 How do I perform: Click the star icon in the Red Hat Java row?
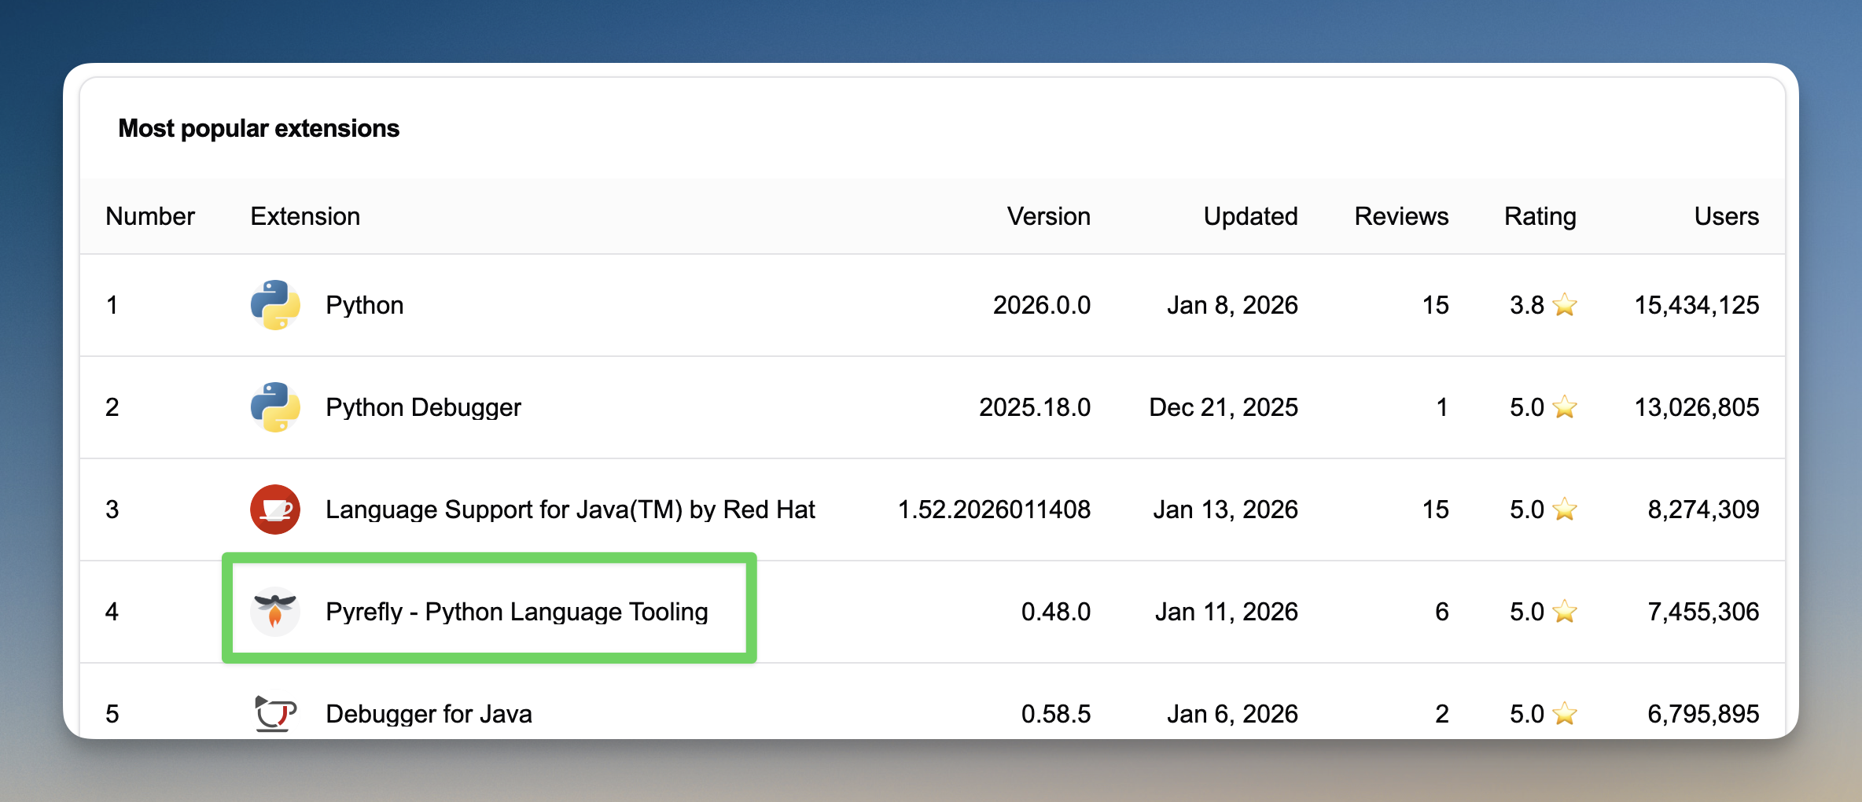[x=1565, y=509]
